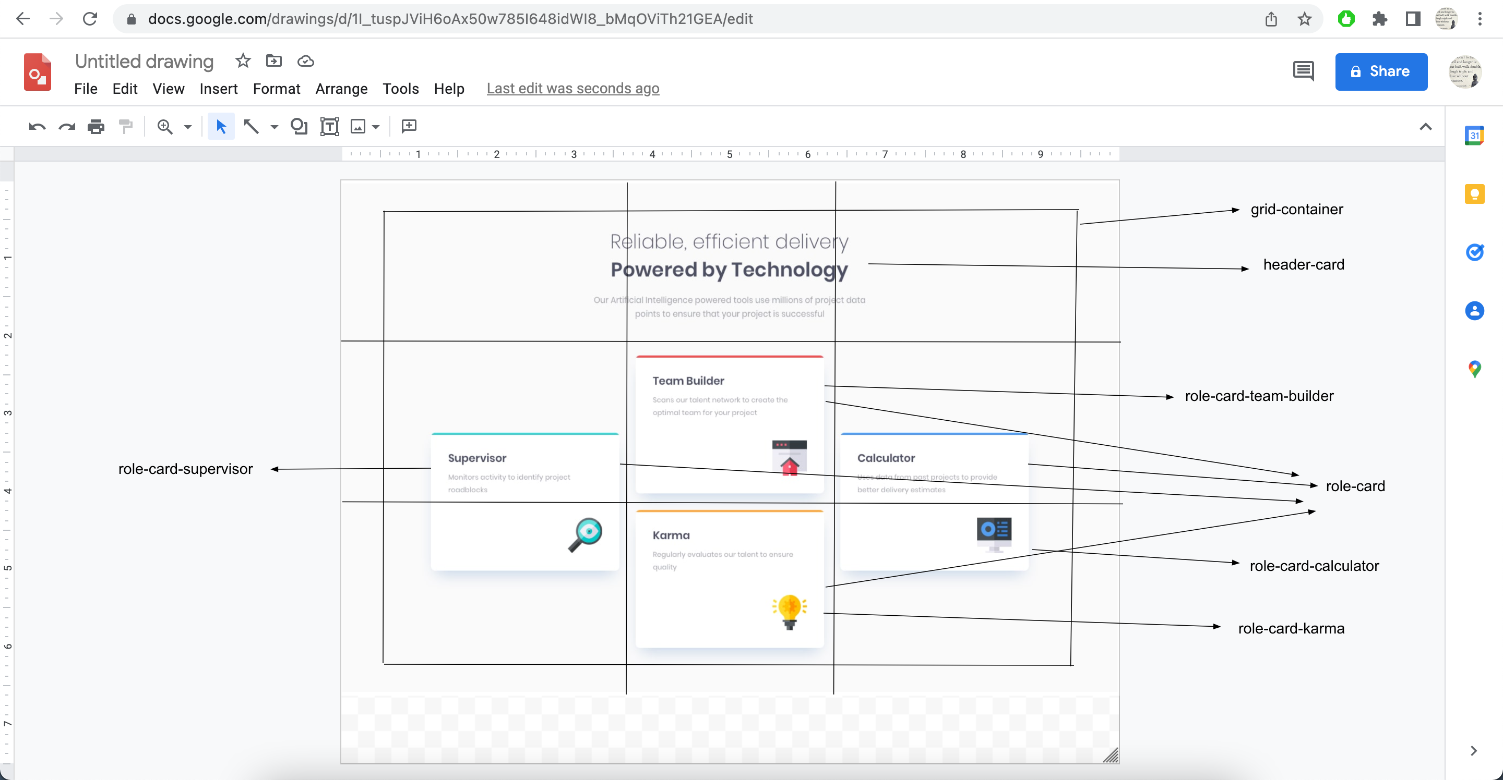This screenshot has height=780, width=1503.
Task: Select the print icon
Action: (x=97, y=126)
